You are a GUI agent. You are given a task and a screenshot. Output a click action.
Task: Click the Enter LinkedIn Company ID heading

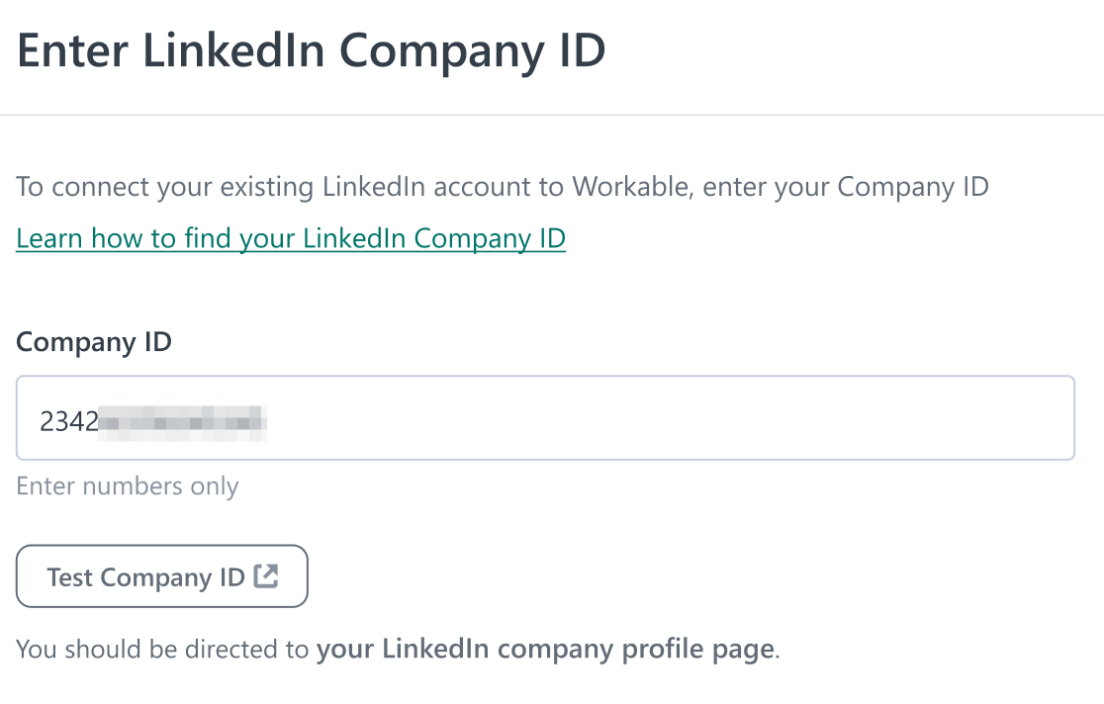312,50
